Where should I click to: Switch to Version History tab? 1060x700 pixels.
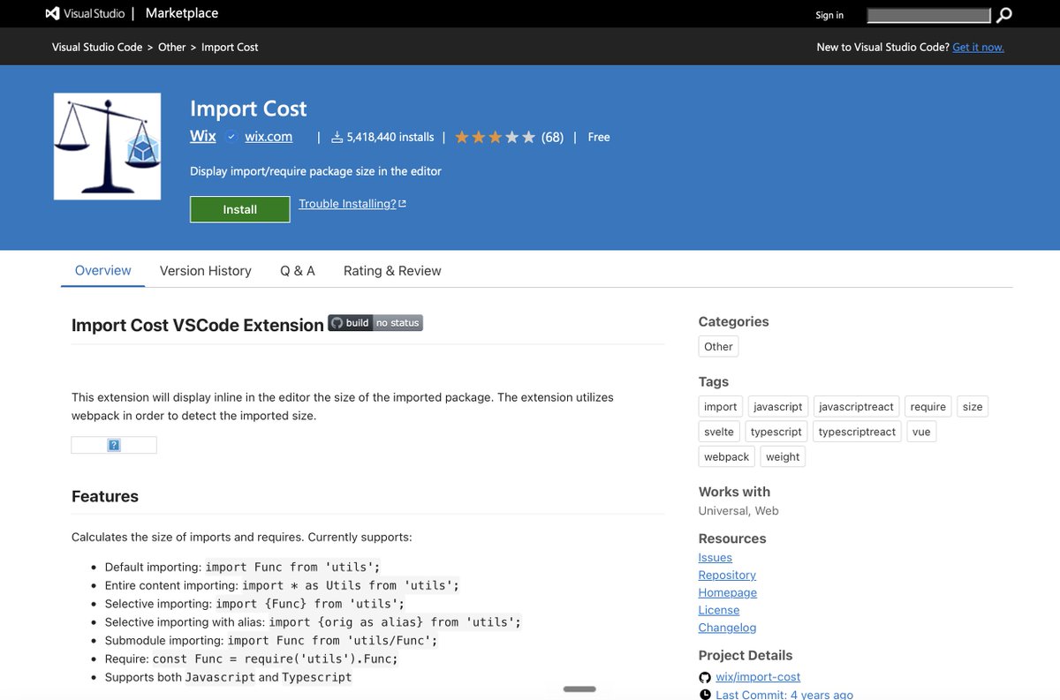click(205, 271)
